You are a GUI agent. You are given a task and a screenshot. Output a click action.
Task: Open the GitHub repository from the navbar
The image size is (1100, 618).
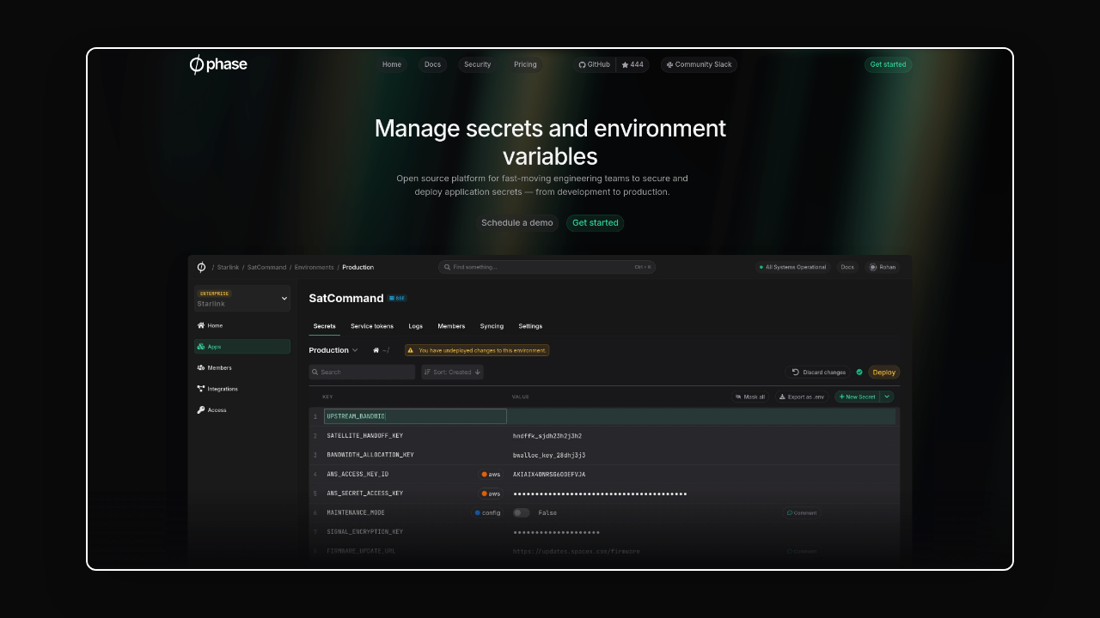tap(593, 64)
